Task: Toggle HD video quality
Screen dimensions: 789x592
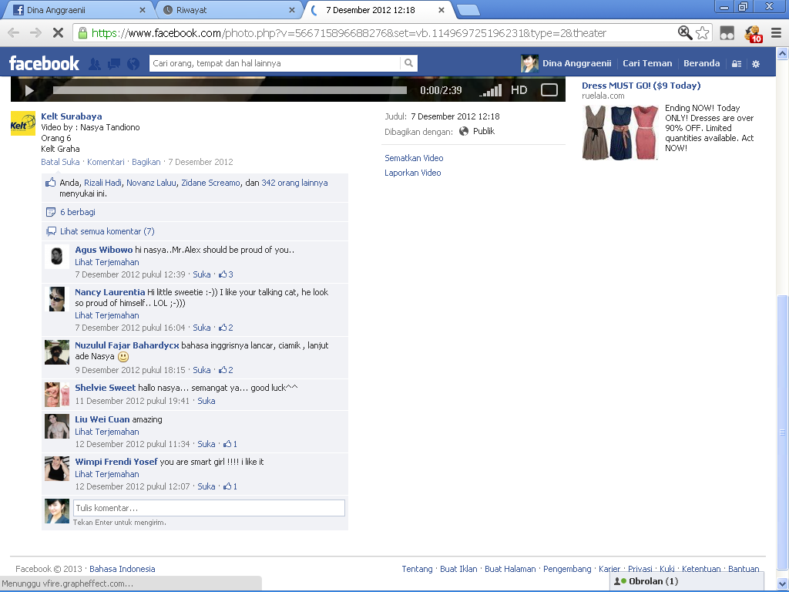Action: tap(519, 90)
